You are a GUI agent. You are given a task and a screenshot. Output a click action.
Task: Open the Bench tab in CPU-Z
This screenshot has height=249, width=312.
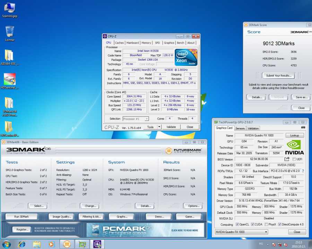tap(181, 43)
